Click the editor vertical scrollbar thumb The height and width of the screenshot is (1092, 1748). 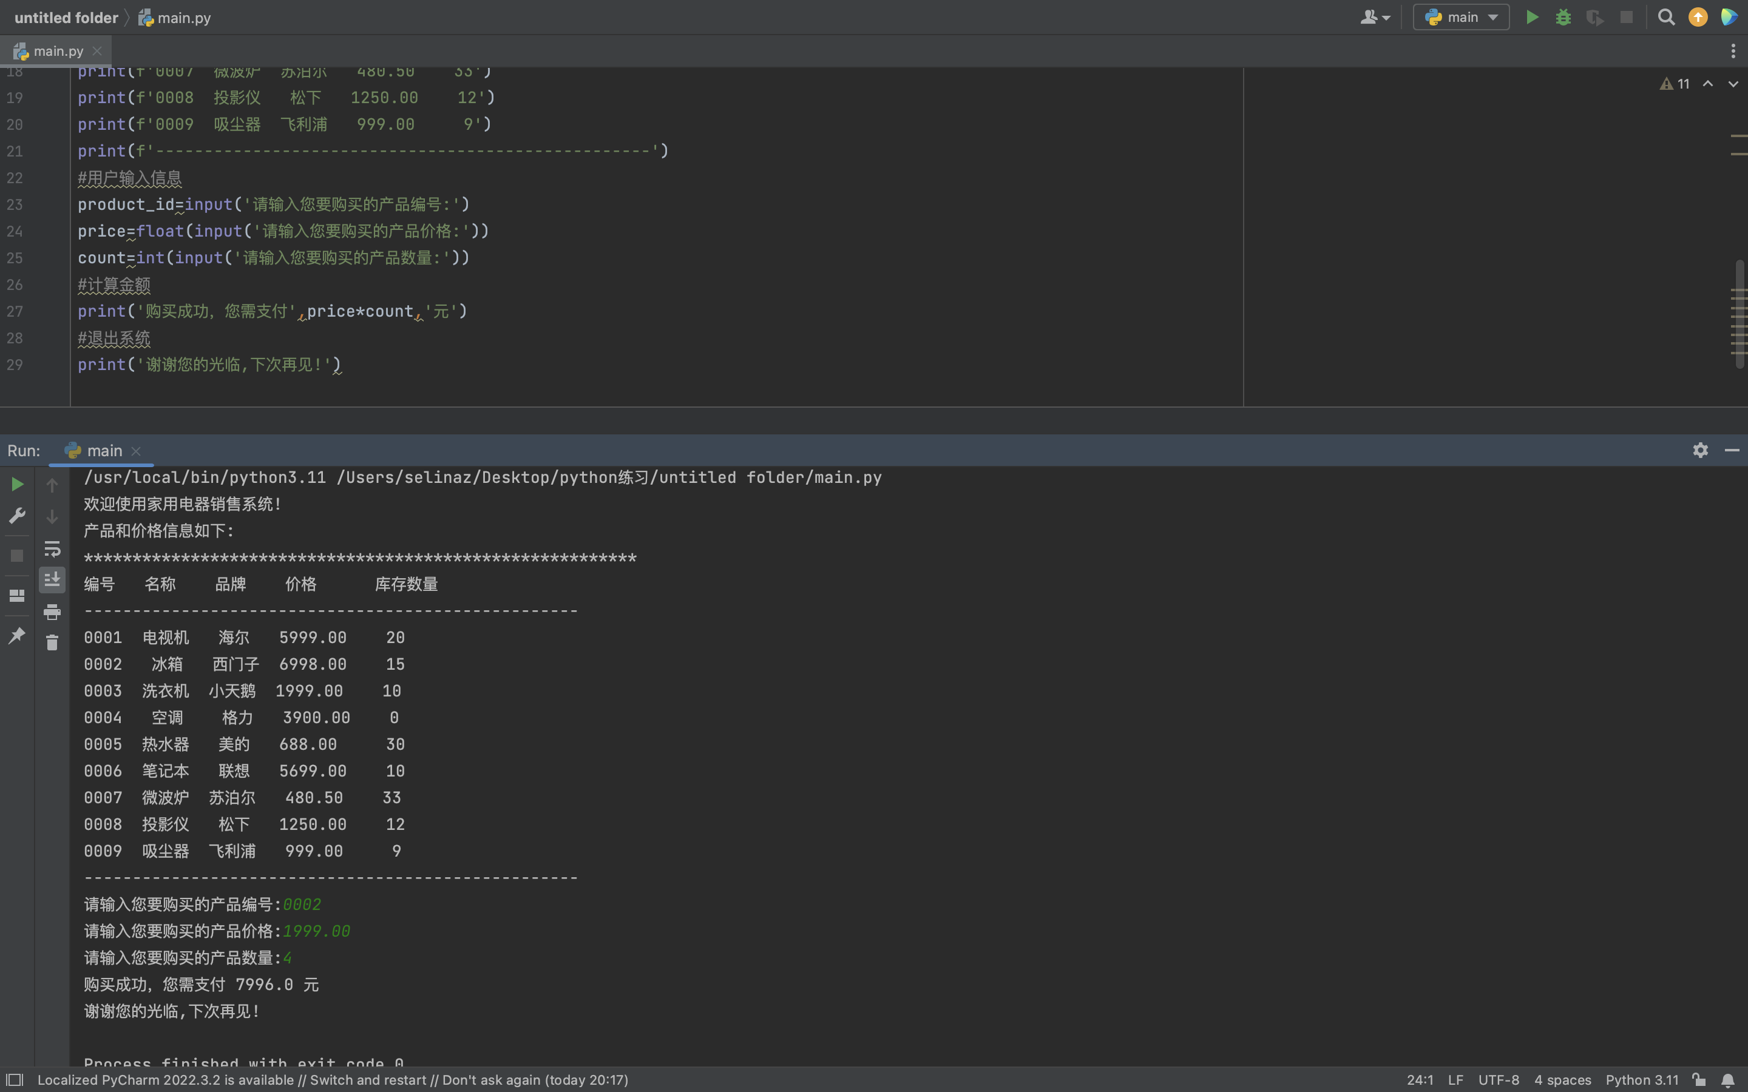[1740, 314]
